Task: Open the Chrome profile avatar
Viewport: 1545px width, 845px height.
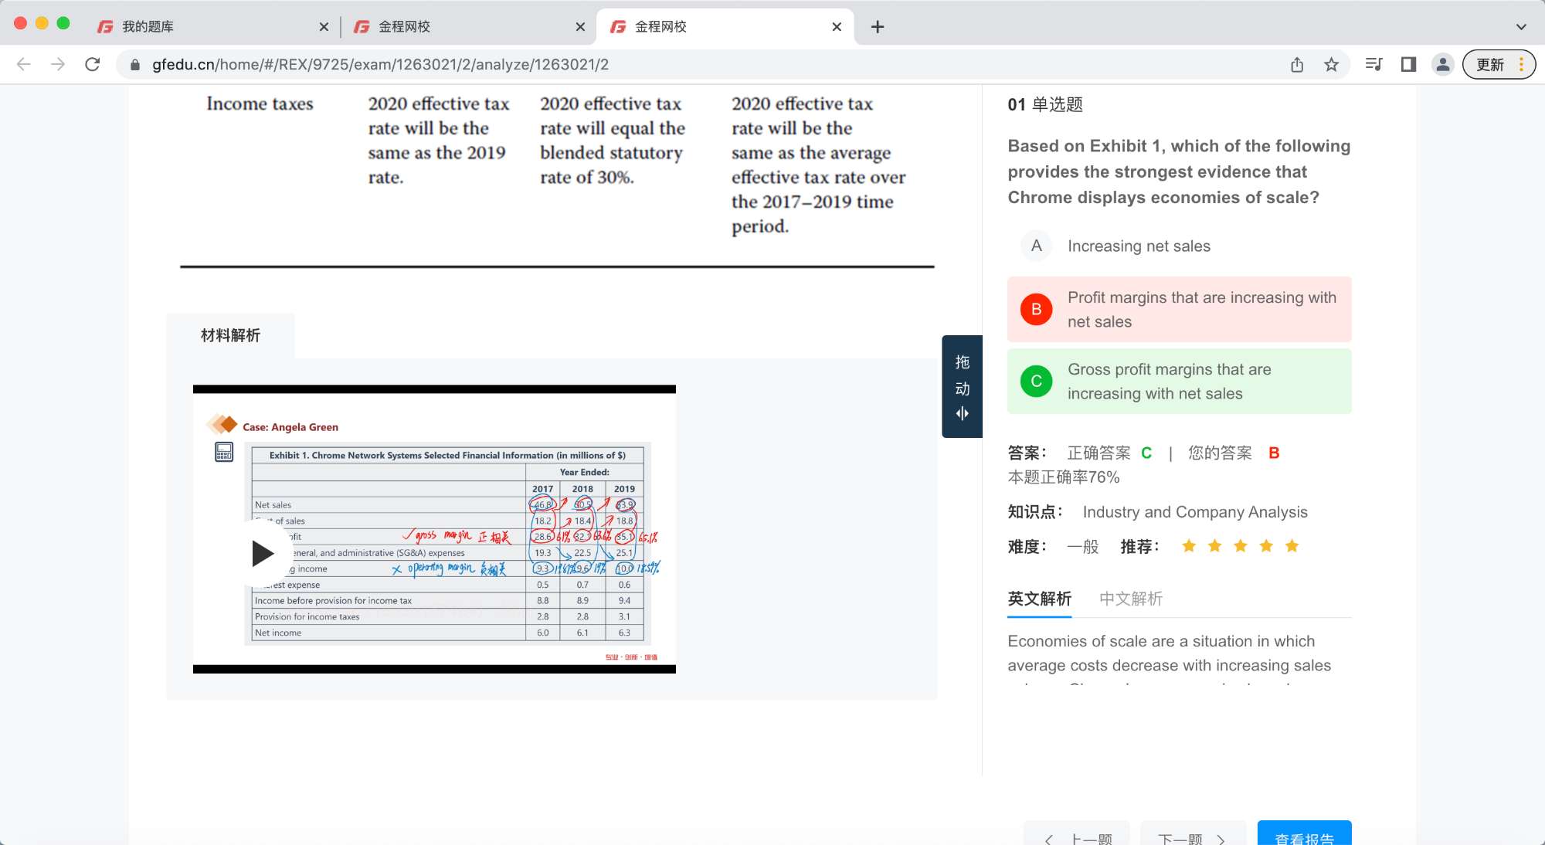Action: [1442, 64]
